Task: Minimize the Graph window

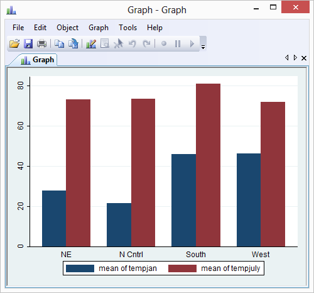Action: click(x=256, y=9)
